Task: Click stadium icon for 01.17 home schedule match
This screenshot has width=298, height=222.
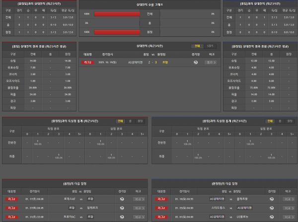Action: 122,199
